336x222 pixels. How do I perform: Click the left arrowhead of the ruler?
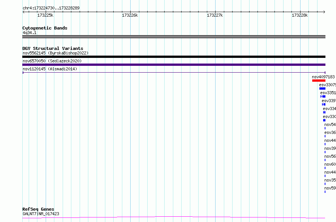point(23,12)
